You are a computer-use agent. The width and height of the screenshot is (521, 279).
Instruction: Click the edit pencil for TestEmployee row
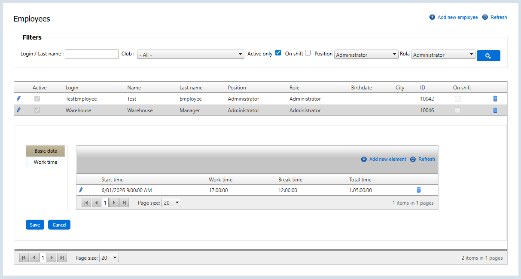(18, 98)
